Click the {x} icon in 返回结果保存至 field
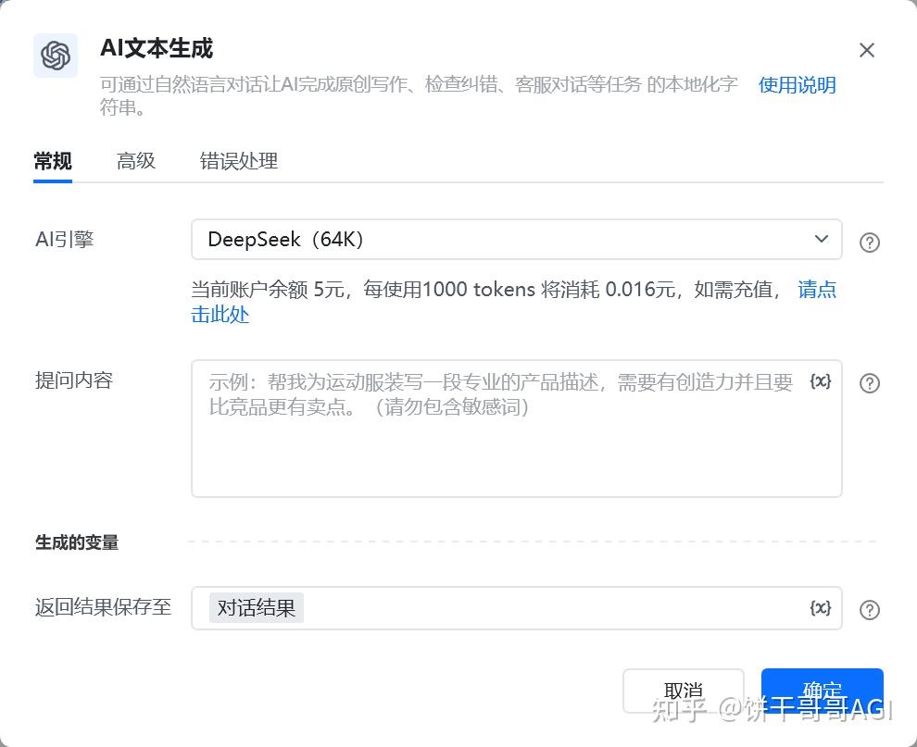Image resolution: width=917 pixels, height=747 pixels. [x=821, y=608]
